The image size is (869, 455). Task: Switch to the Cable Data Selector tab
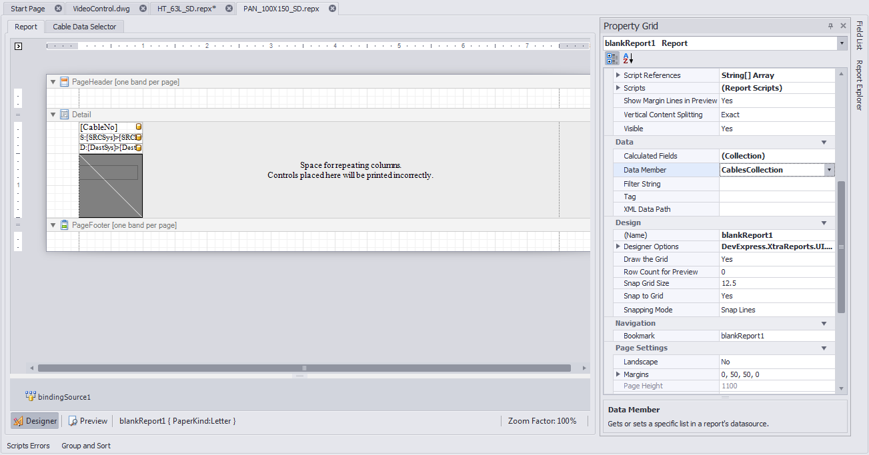85,27
